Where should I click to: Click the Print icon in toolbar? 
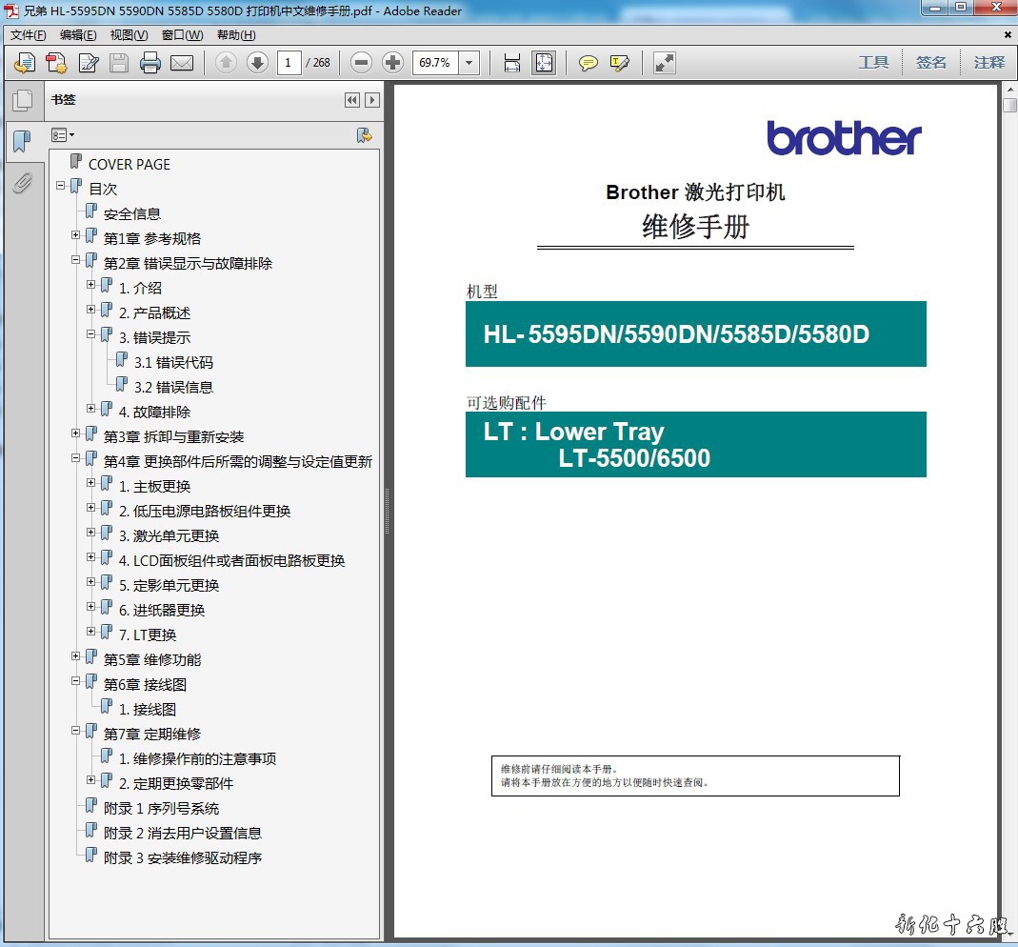pos(150,63)
